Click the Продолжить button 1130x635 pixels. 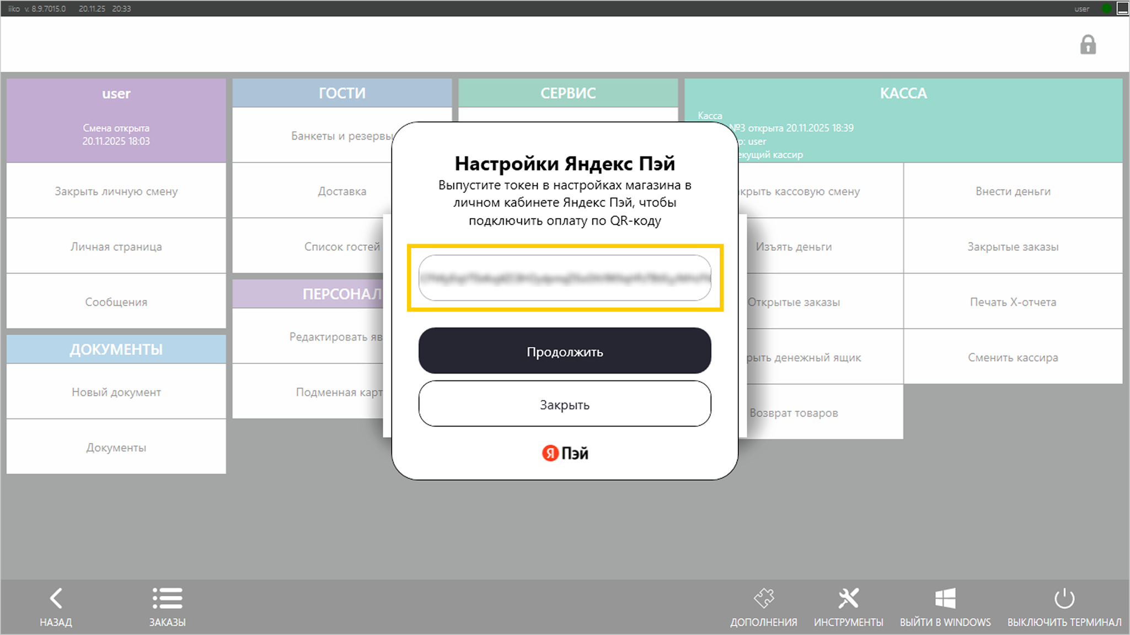pyautogui.click(x=565, y=351)
